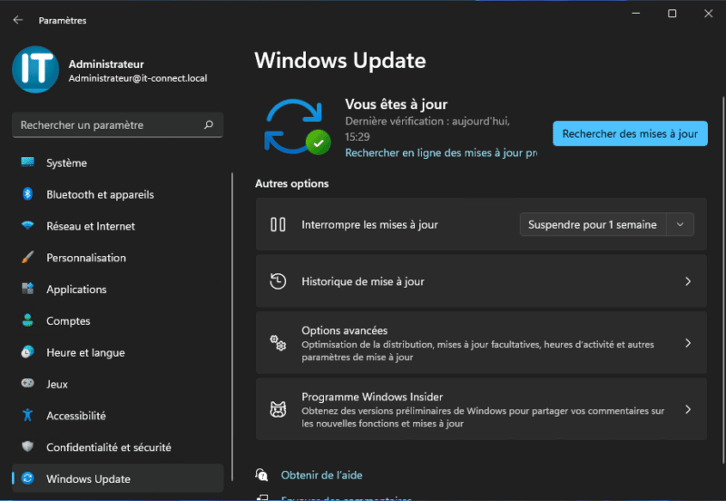This screenshot has height=501, width=726.
Task: Click the Rechercher un paramètre search field
Action: (107, 125)
